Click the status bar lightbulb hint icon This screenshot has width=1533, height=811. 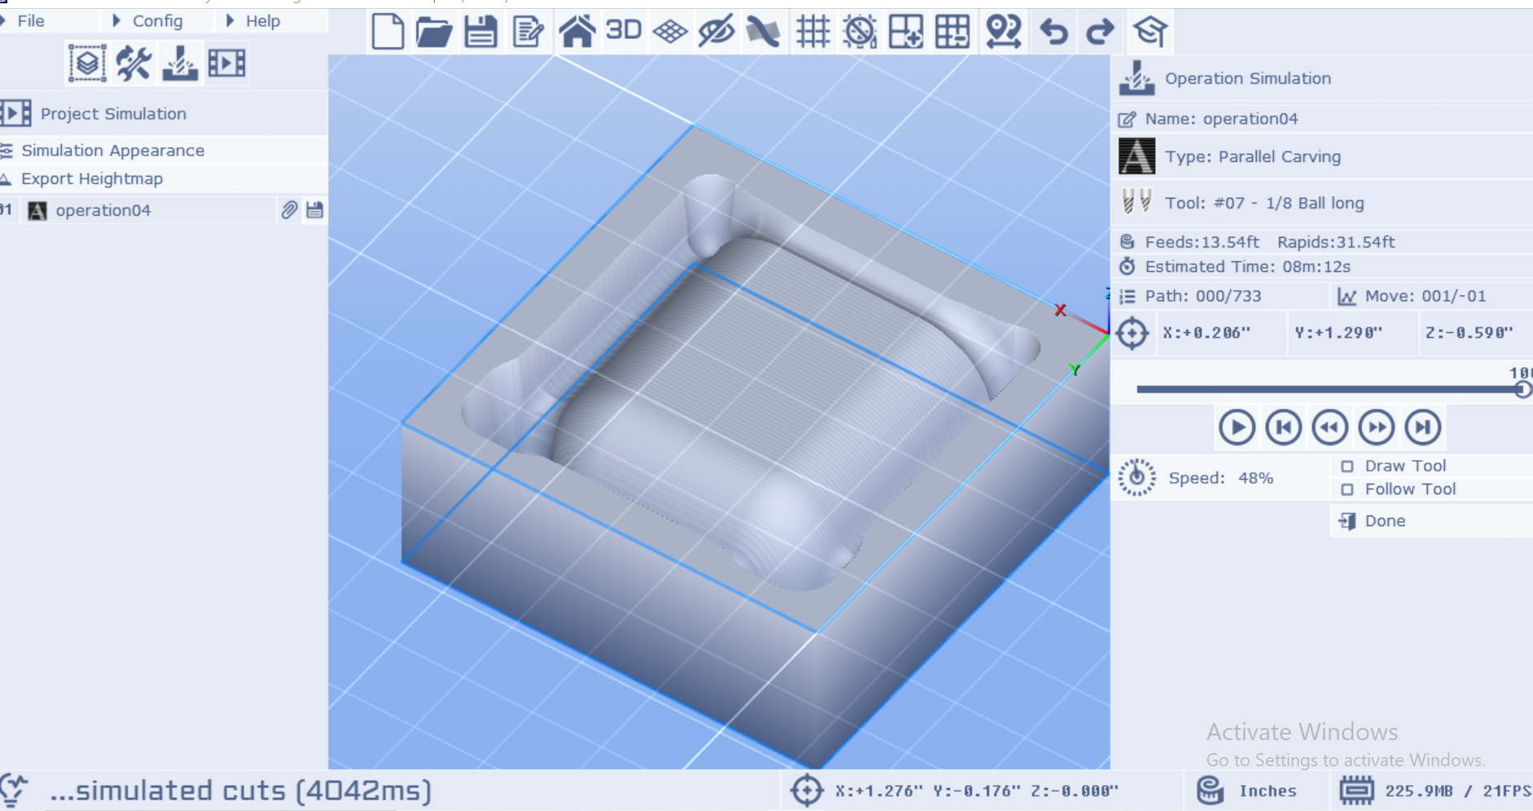click(13, 790)
